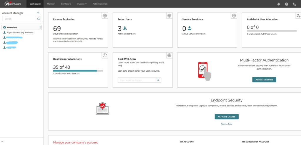Click the 35 of 40 value
The image size is (301, 145).
click(62, 67)
